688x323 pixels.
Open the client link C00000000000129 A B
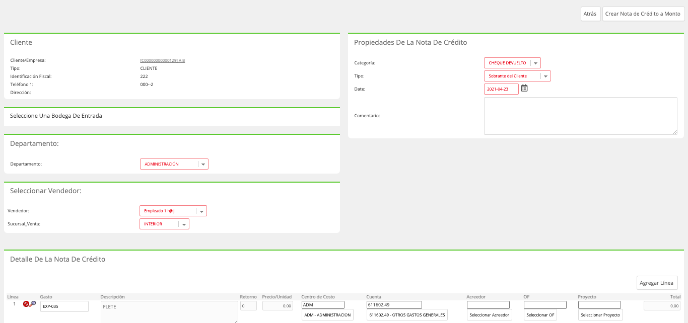coord(163,60)
